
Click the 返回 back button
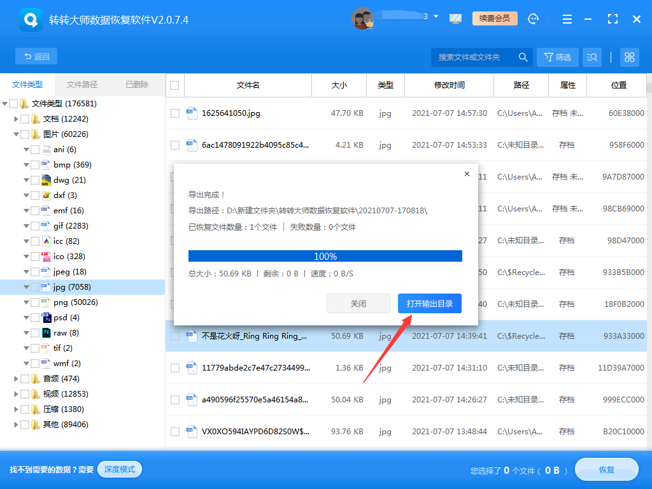36,56
